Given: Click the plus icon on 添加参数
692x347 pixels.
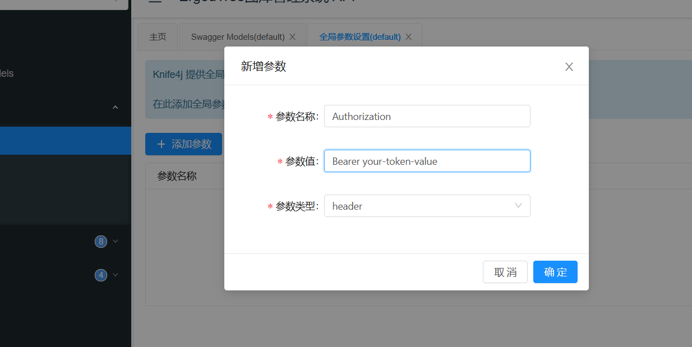Looking at the screenshot, I should point(162,144).
